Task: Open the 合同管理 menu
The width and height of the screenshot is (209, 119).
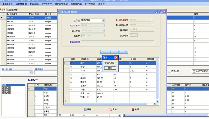Action: click(x=21, y=4)
